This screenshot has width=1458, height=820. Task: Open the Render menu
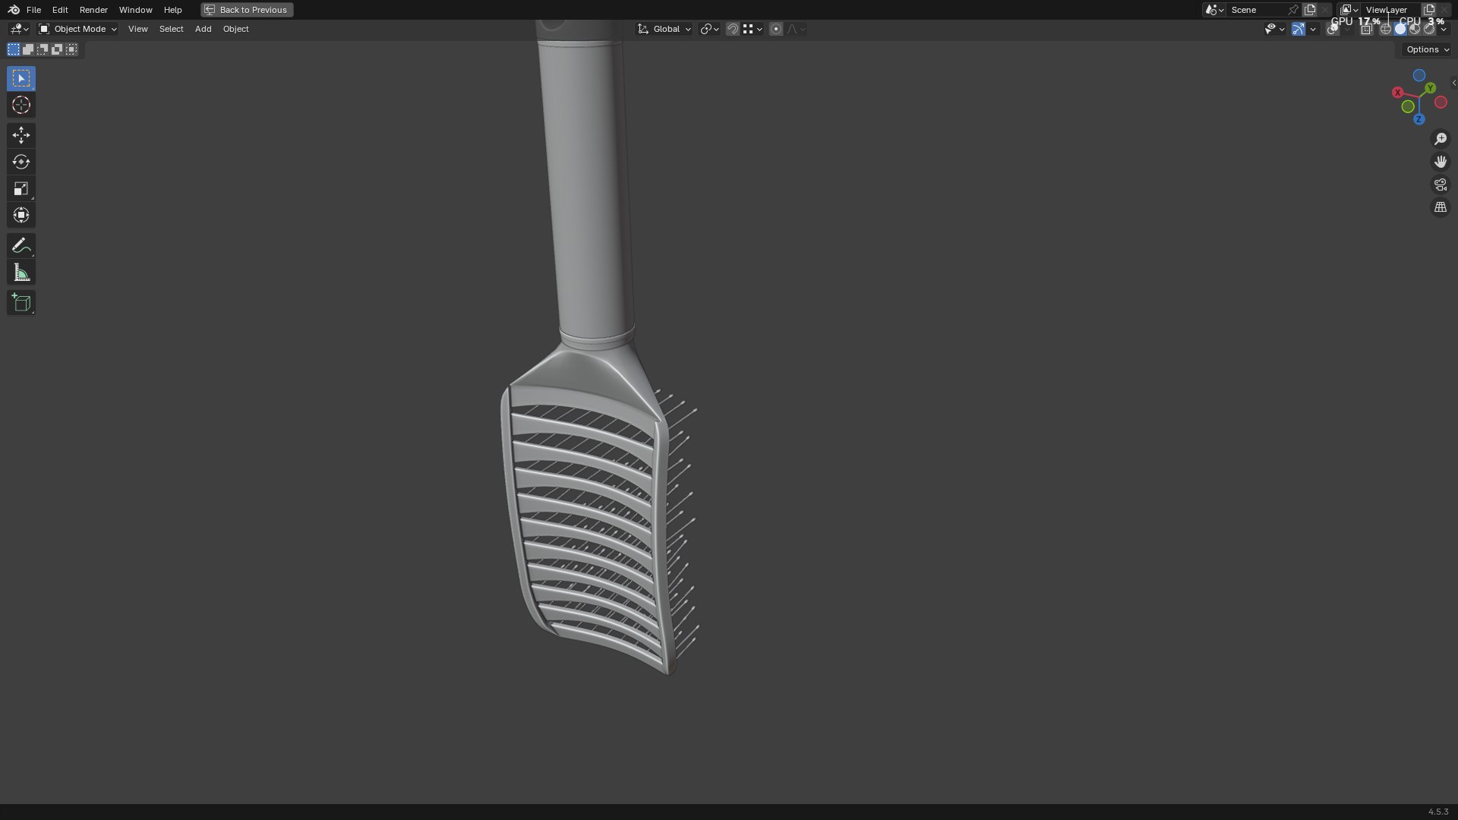click(93, 10)
